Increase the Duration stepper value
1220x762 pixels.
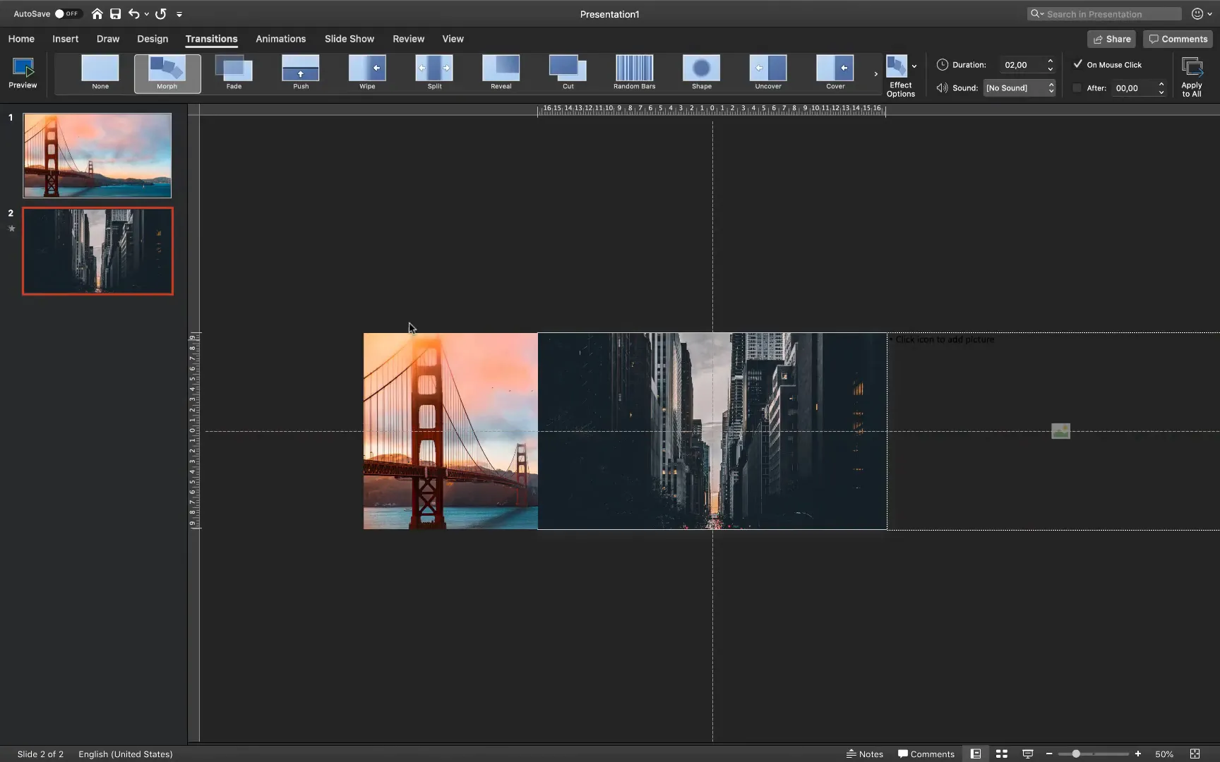click(1050, 61)
